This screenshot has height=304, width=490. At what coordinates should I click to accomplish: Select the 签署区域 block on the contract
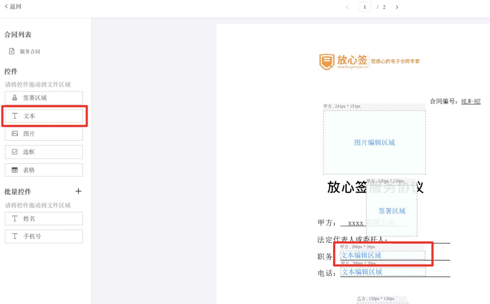tap(391, 211)
